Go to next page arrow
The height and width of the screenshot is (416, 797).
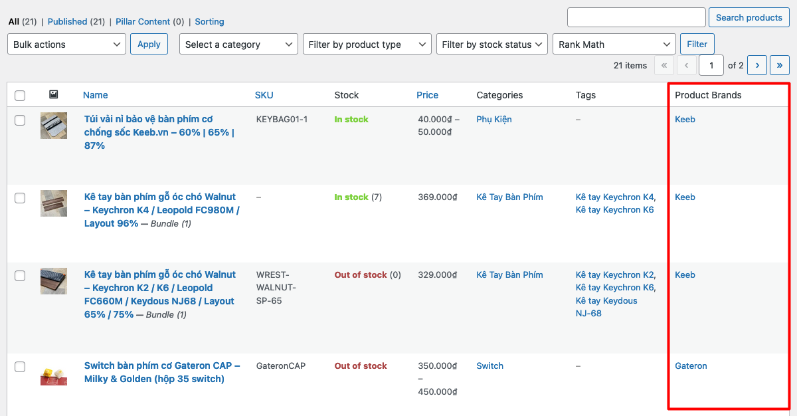coord(757,65)
